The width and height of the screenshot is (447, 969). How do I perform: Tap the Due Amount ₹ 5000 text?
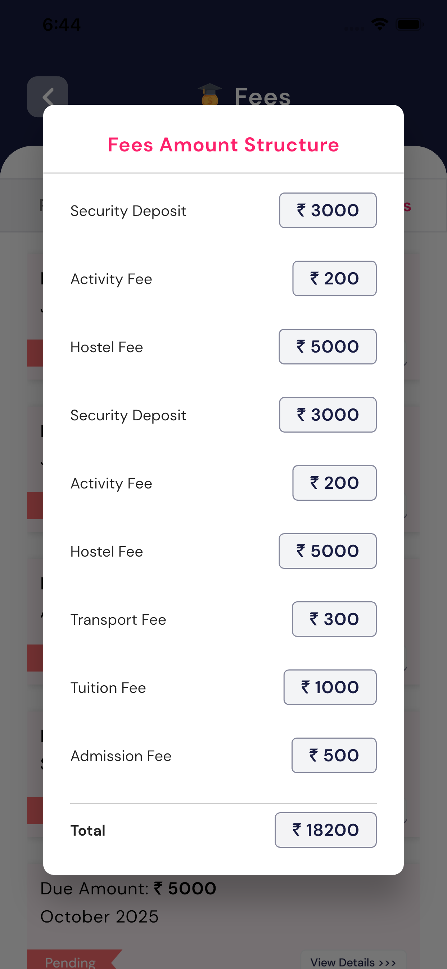(x=128, y=889)
